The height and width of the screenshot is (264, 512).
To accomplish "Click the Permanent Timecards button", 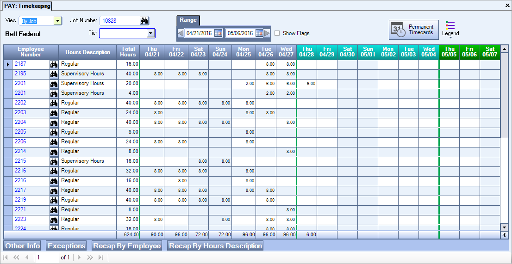I will point(414,30).
